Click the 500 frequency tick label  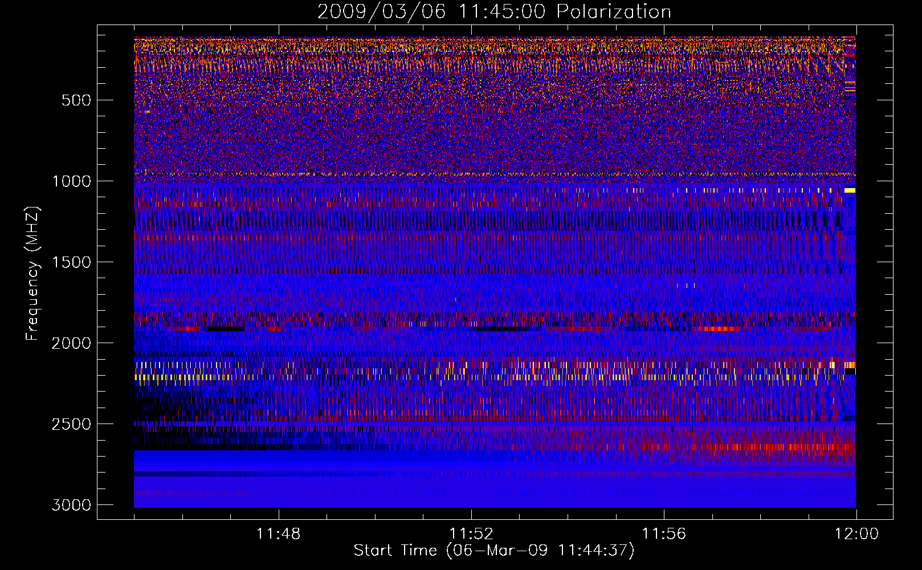[x=76, y=100]
